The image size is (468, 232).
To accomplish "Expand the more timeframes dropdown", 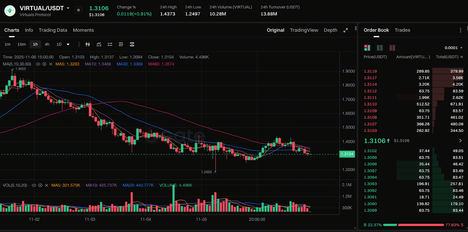I will click(x=68, y=44).
